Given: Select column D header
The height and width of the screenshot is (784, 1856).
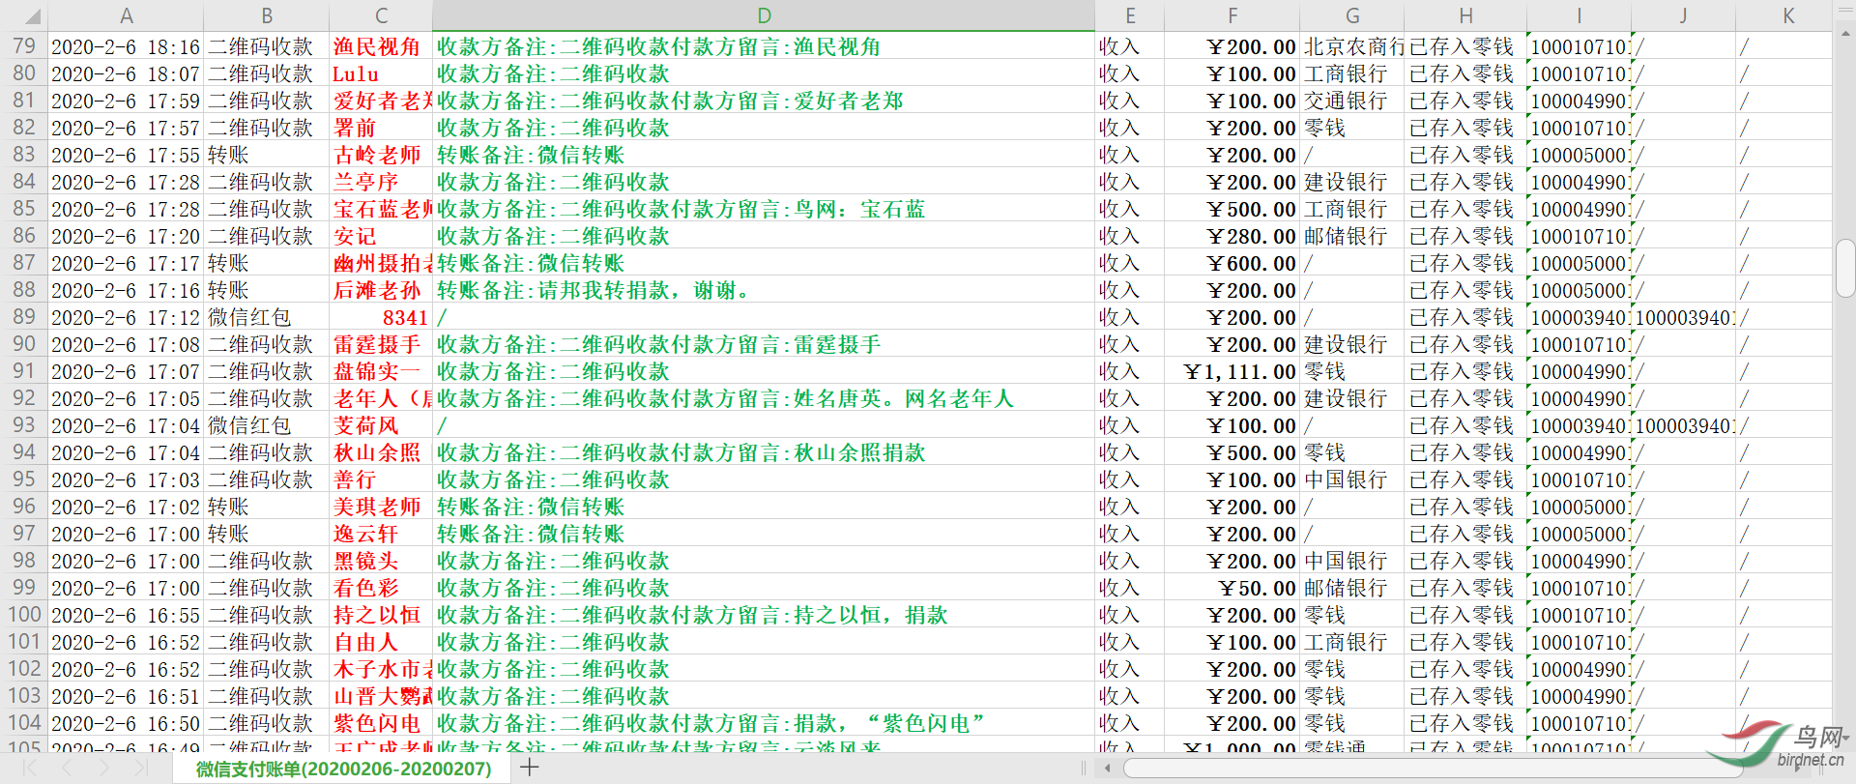Looking at the screenshot, I should coord(763,15).
